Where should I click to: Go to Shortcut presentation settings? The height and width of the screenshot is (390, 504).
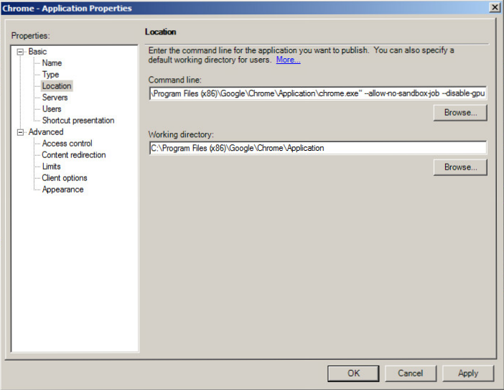78,121
